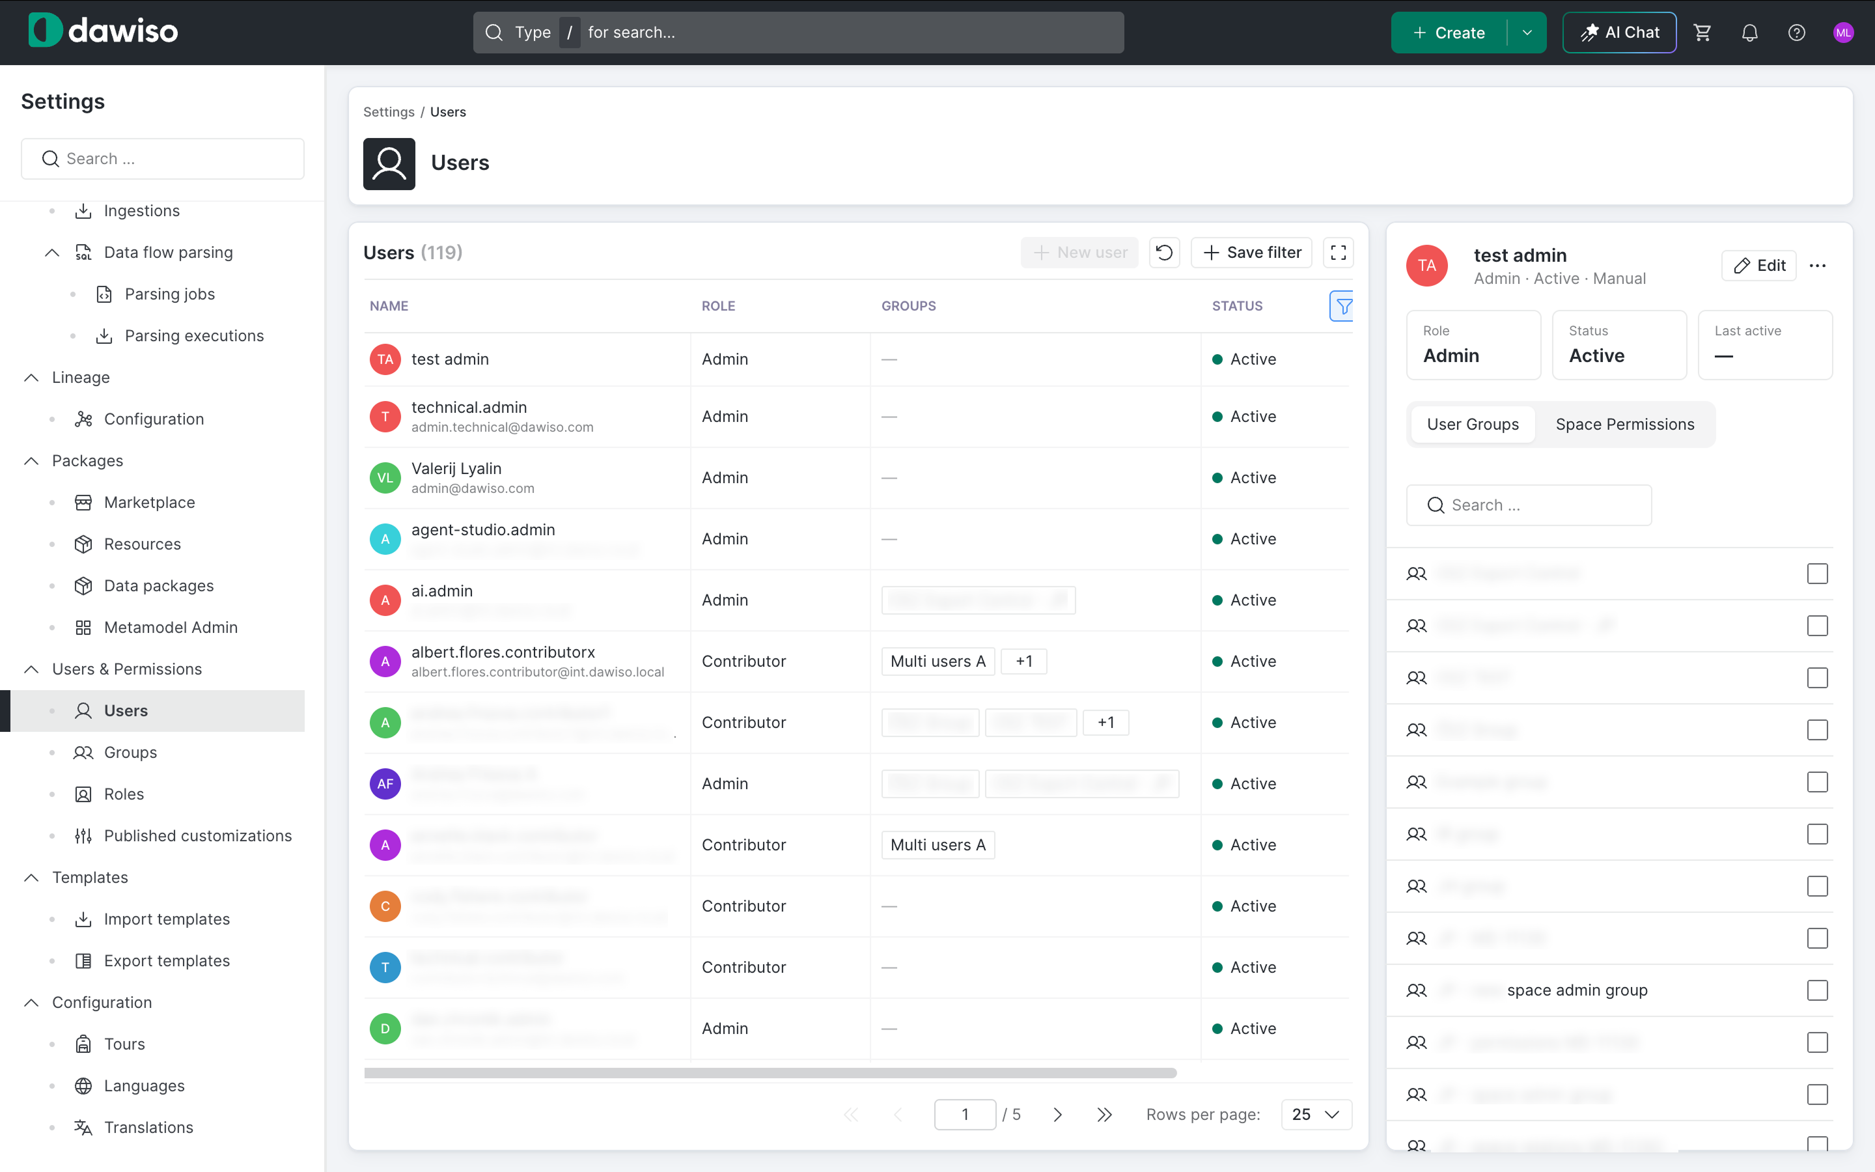The width and height of the screenshot is (1875, 1172).
Task: Select the User Groups tab
Action: (x=1472, y=425)
